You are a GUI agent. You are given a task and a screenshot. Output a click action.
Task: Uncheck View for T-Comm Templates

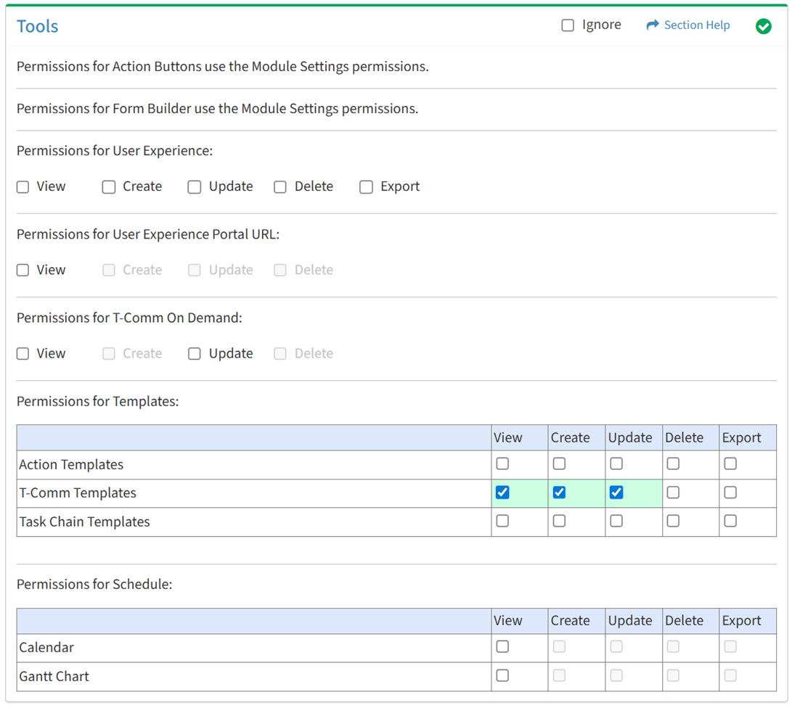click(502, 493)
